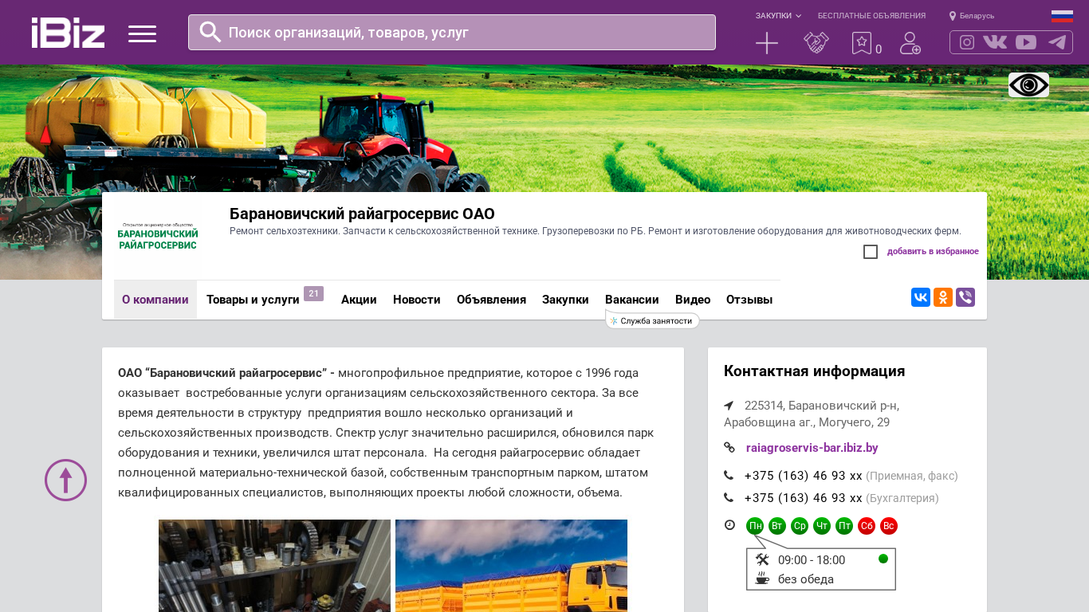Select Wednesday (Ср) schedule day

(x=800, y=526)
